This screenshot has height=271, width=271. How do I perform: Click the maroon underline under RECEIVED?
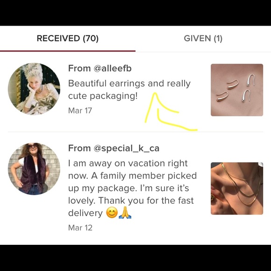click(x=68, y=51)
